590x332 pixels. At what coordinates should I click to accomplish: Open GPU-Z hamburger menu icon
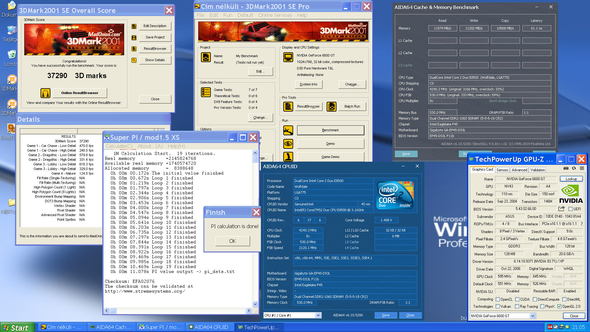582,168
